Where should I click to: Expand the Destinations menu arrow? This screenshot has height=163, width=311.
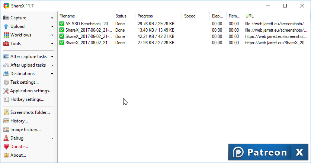coord(52,74)
